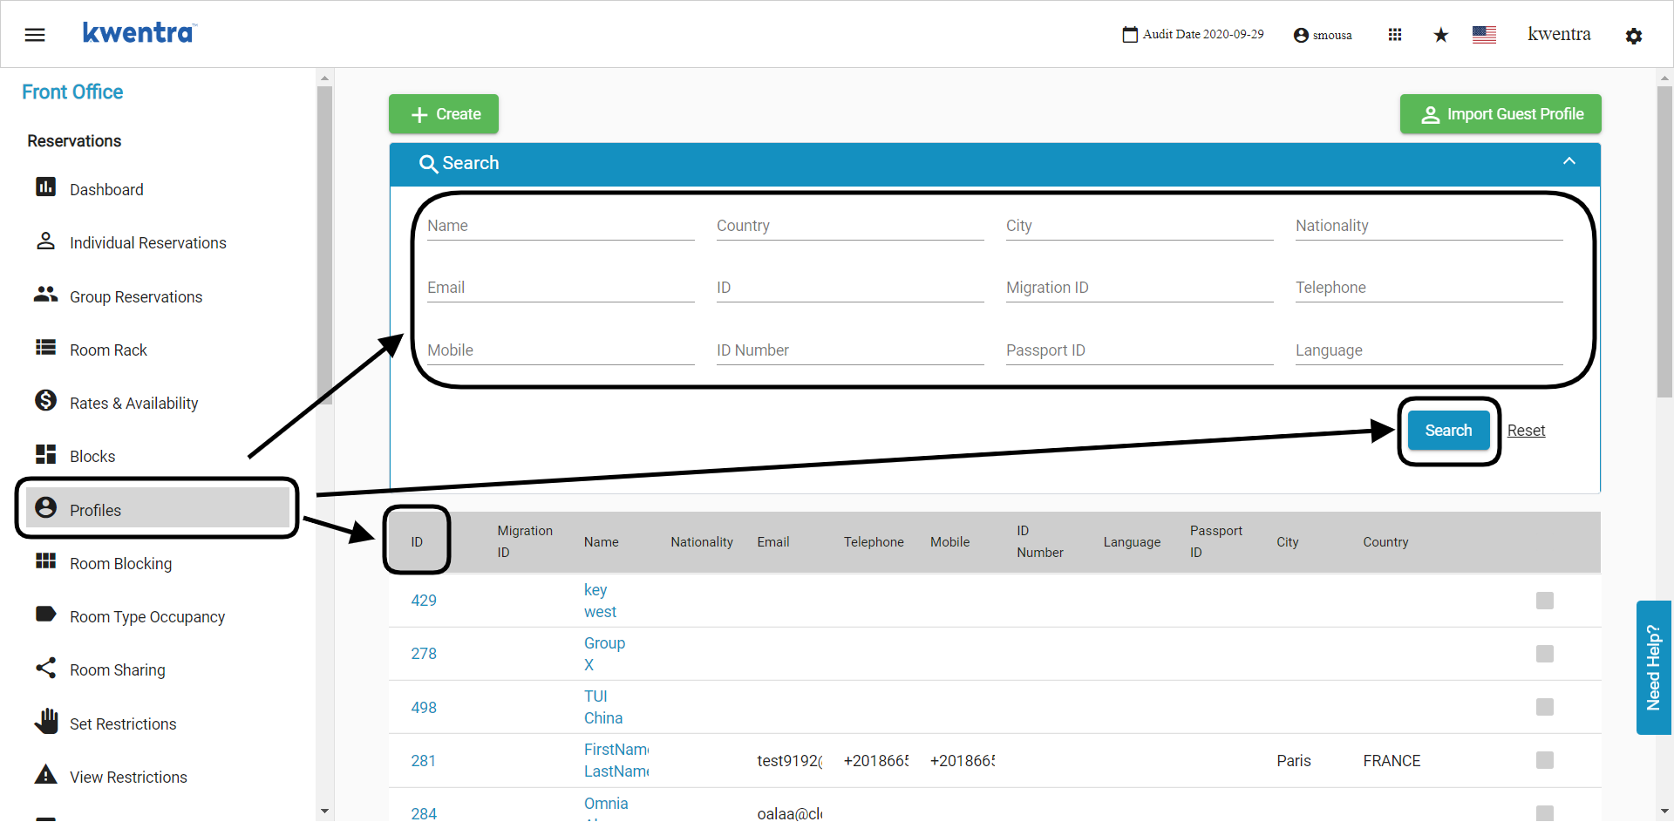Click the Individual Reservations person icon
1674x822 pixels.
(x=45, y=241)
